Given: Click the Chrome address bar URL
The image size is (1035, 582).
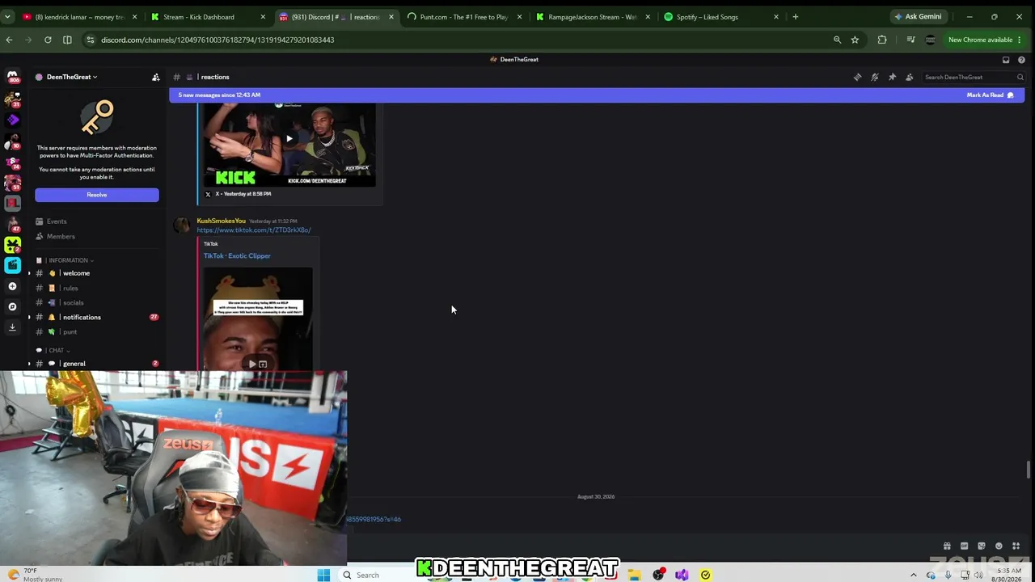Looking at the screenshot, I should (218, 40).
